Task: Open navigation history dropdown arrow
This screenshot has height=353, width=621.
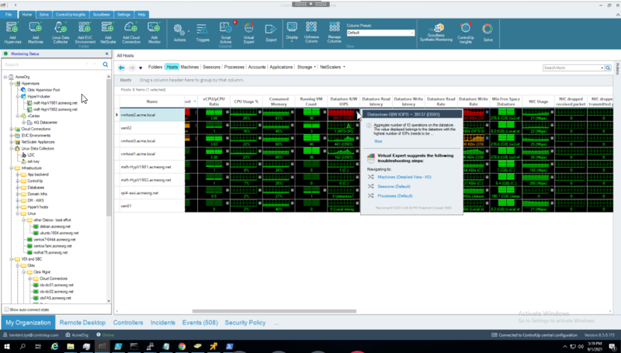Action: pyautogui.click(x=141, y=68)
